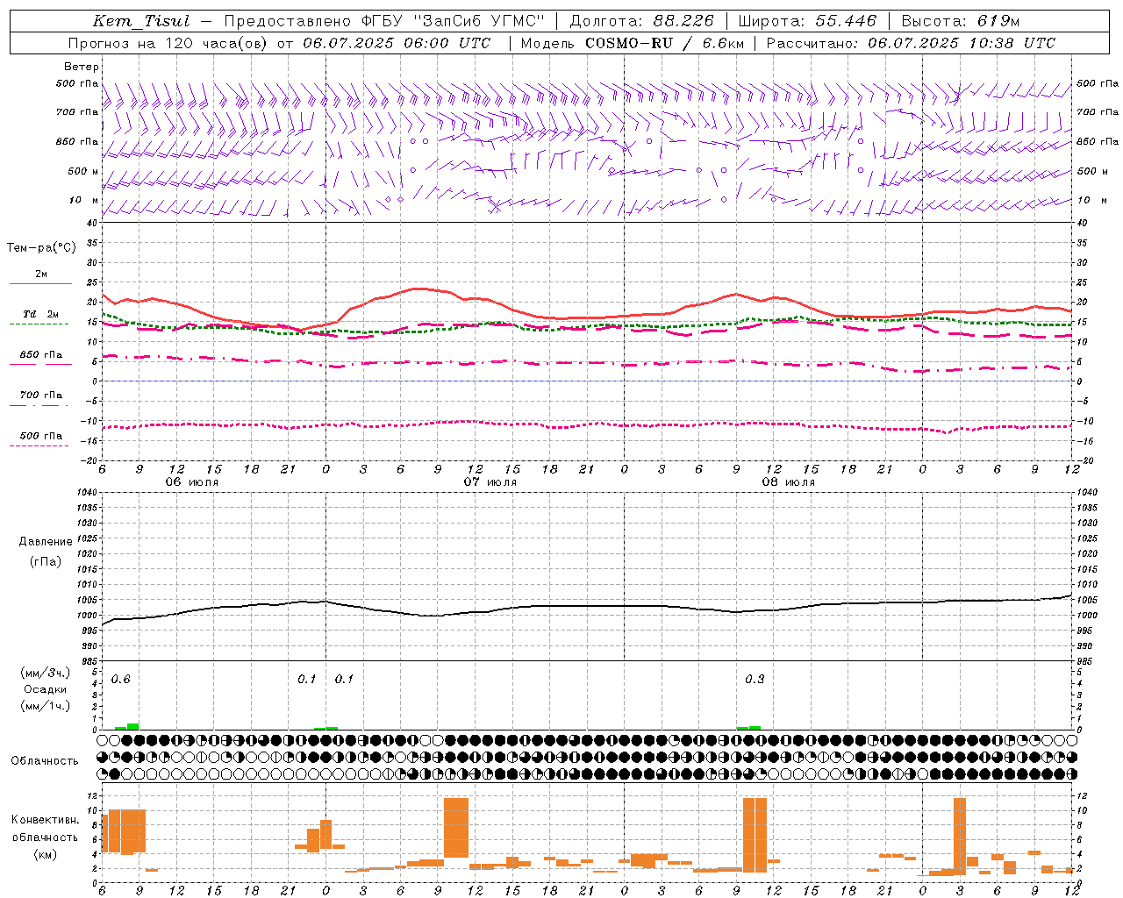Click the Kem_Tisul station title
This screenshot has width=1123, height=898.
(x=141, y=21)
